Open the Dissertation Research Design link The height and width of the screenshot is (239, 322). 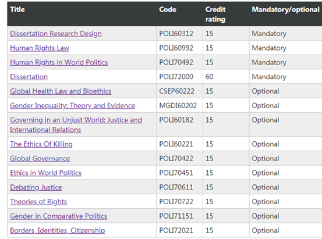(56, 34)
